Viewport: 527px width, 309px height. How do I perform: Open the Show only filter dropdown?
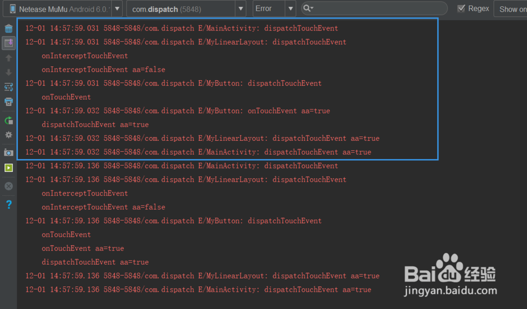tap(510, 9)
